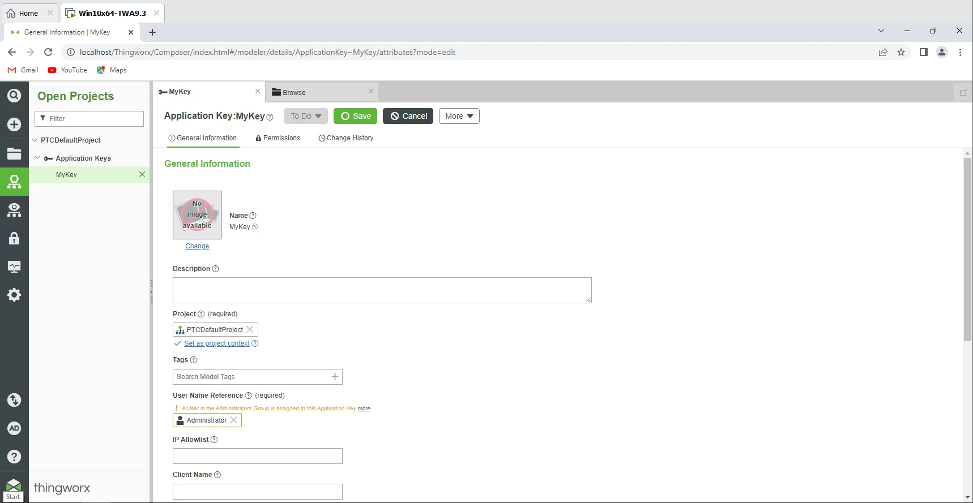Image resolution: width=973 pixels, height=503 pixels.
Task: Open the Search icon in ThingWorx sidebar
Action: click(x=14, y=96)
